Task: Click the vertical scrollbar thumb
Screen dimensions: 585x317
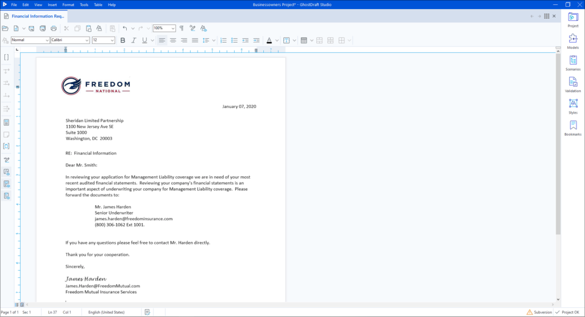Action: [x=558, y=144]
